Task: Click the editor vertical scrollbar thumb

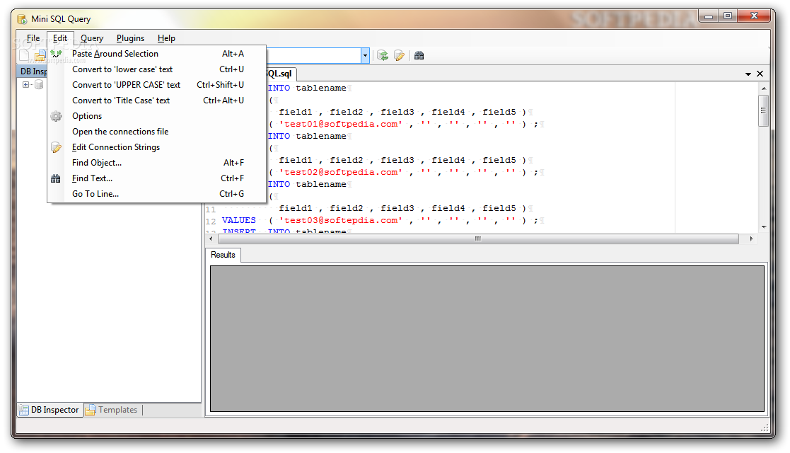Action: (764, 110)
